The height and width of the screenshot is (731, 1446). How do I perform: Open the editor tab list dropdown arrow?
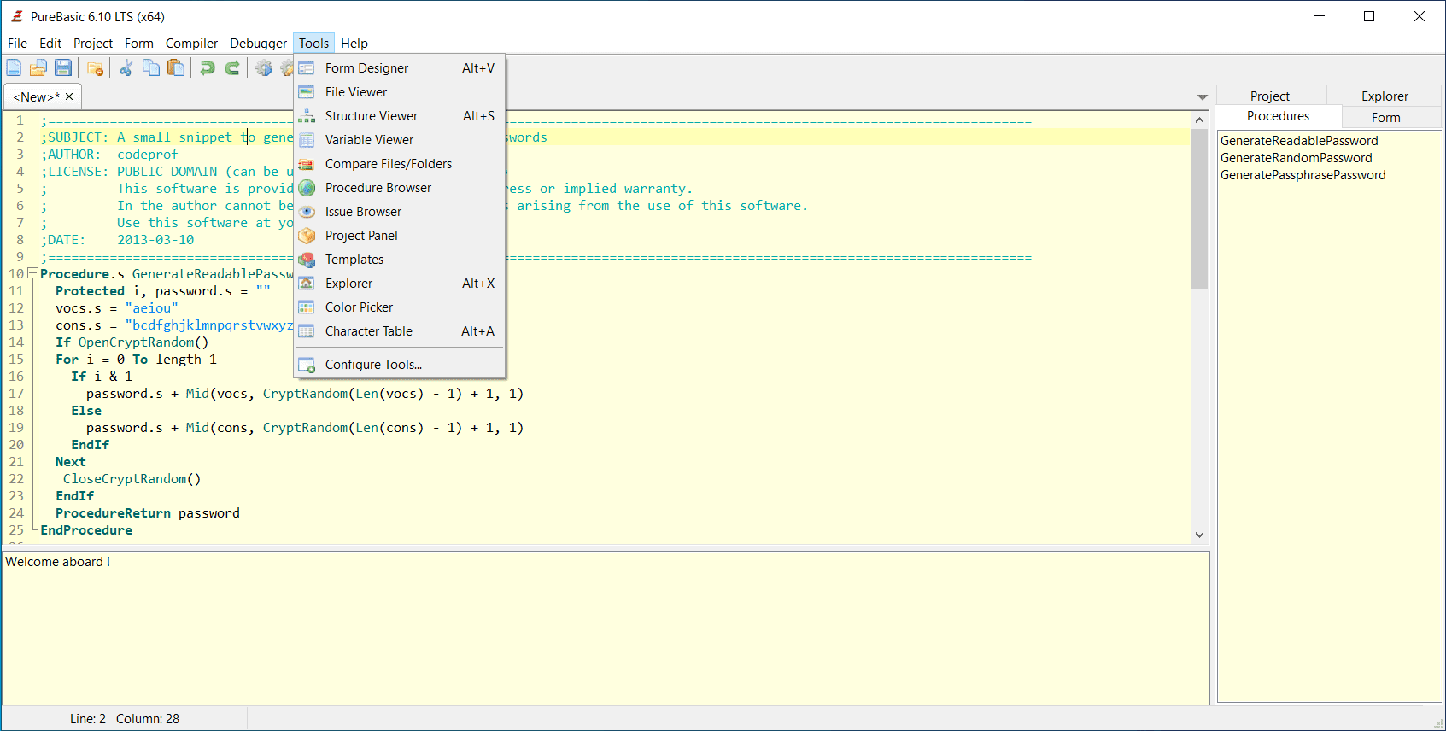1203,97
